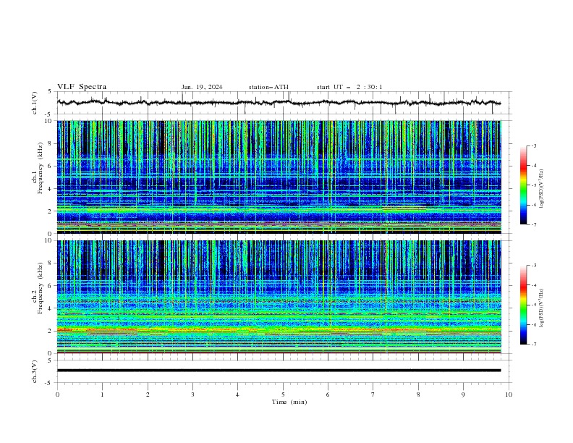Click time-axis tick label "9"

point(463,395)
